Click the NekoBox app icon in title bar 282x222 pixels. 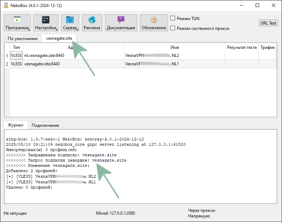point(6,6)
